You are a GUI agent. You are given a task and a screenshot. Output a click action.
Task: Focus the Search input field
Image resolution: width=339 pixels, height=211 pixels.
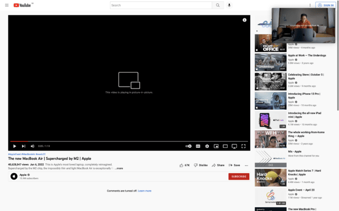(x=161, y=5)
